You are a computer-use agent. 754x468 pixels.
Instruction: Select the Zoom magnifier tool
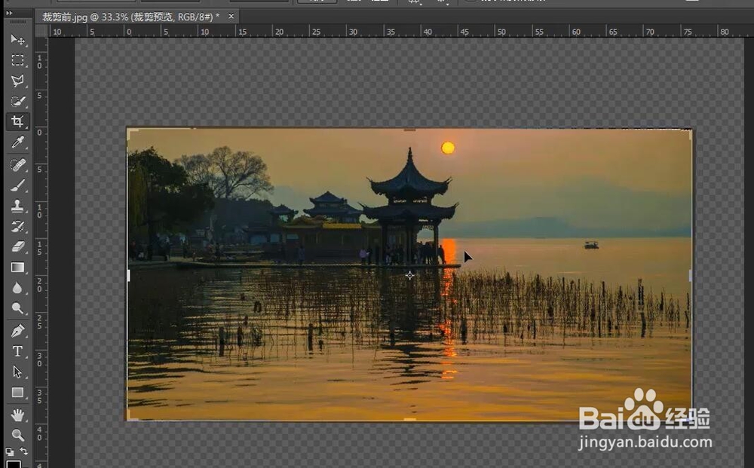pos(17,436)
